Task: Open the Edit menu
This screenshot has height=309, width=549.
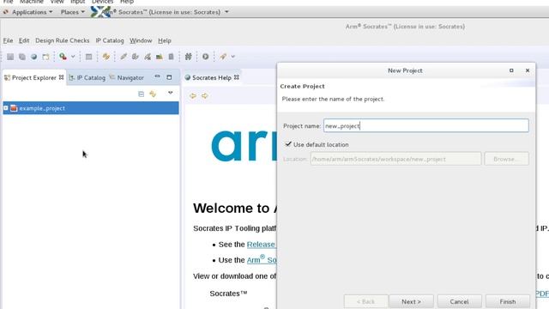Action: [24, 40]
